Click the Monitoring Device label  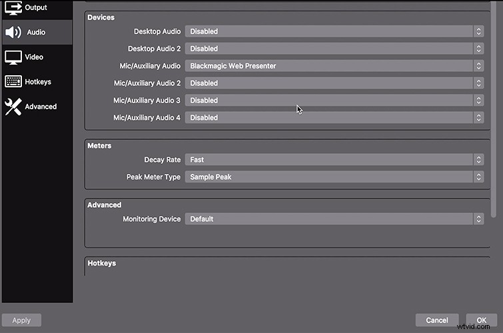[x=152, y=219]
